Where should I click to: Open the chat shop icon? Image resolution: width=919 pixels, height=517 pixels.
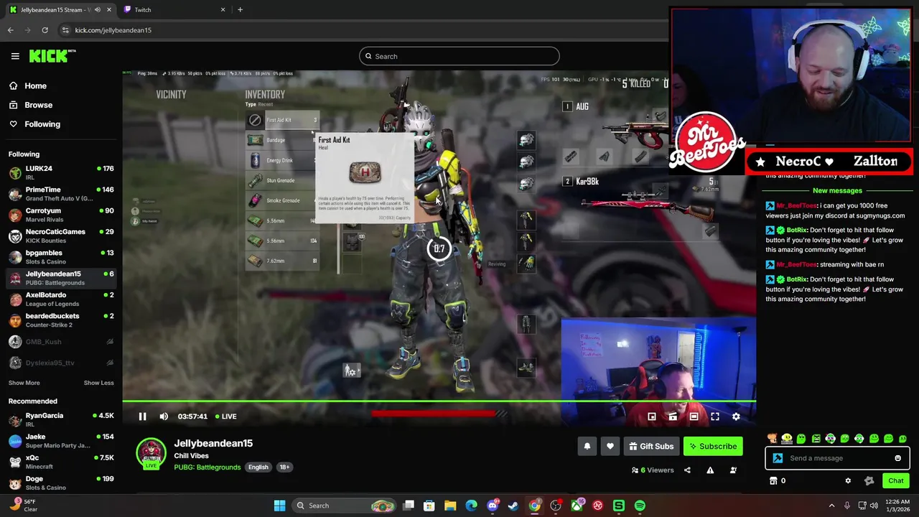coord(773,481)
